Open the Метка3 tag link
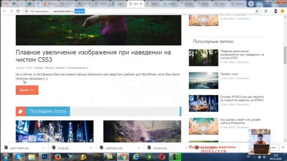Screen dimensions: 287x161 click(60, 68)
